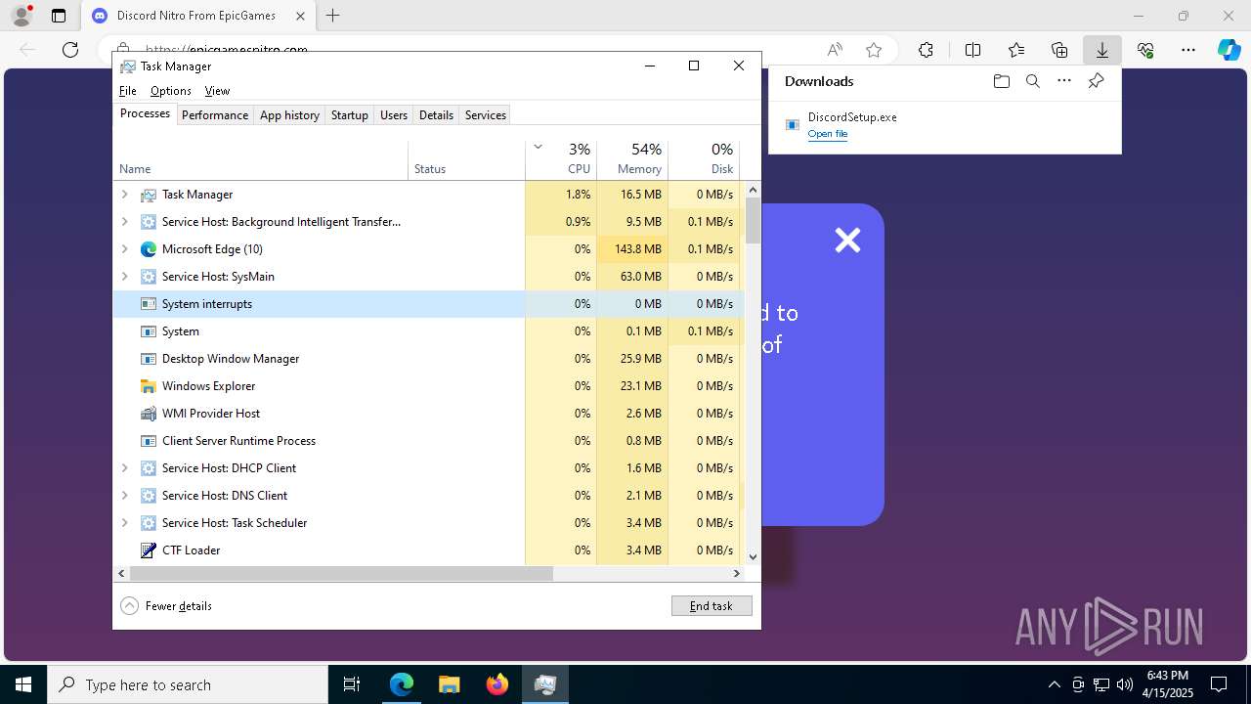
Task: Switch to the Users tab
Action: tap(394, 115)
